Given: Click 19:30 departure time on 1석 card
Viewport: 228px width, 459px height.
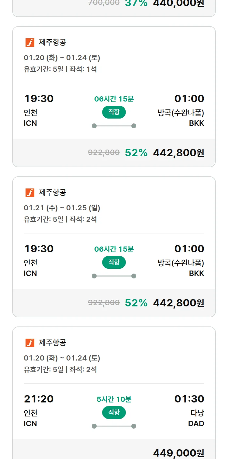Looking at the screenshot, I should click(x=39, y=99).
